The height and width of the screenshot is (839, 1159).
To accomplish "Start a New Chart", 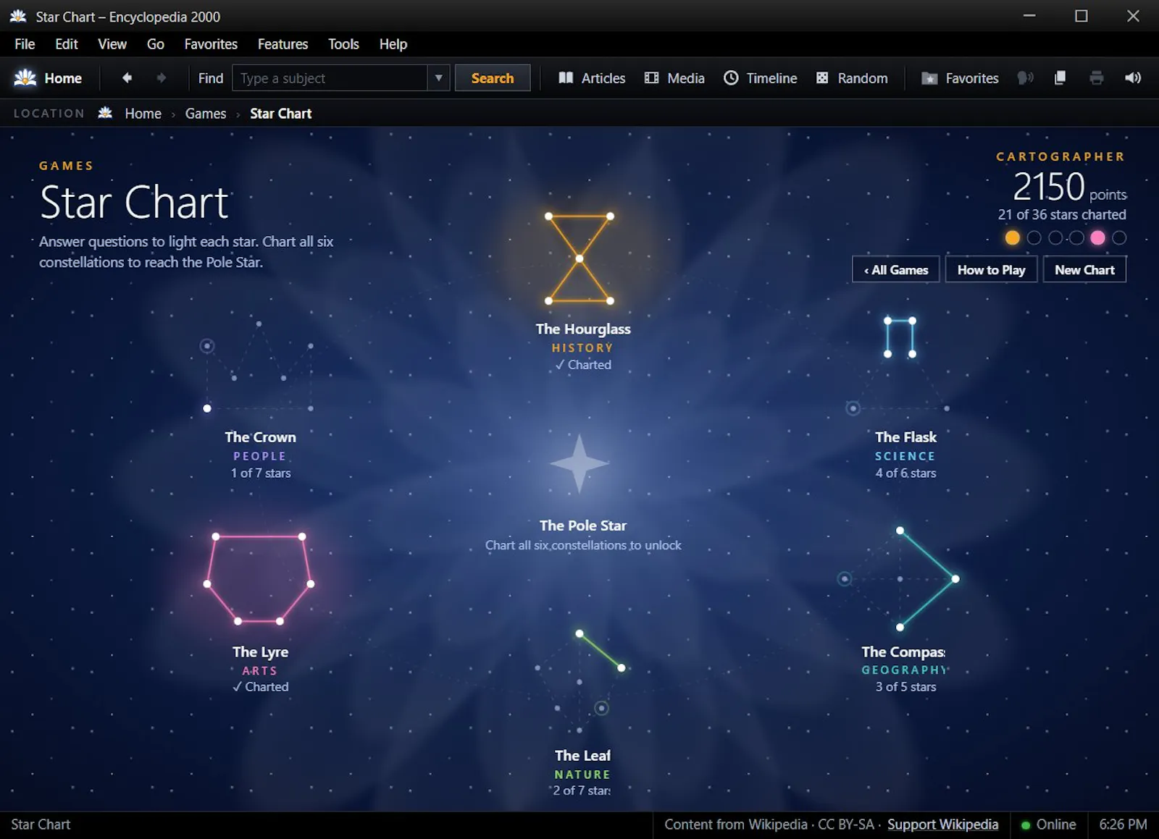I will pyautogui.click(x=1084, y=269).
